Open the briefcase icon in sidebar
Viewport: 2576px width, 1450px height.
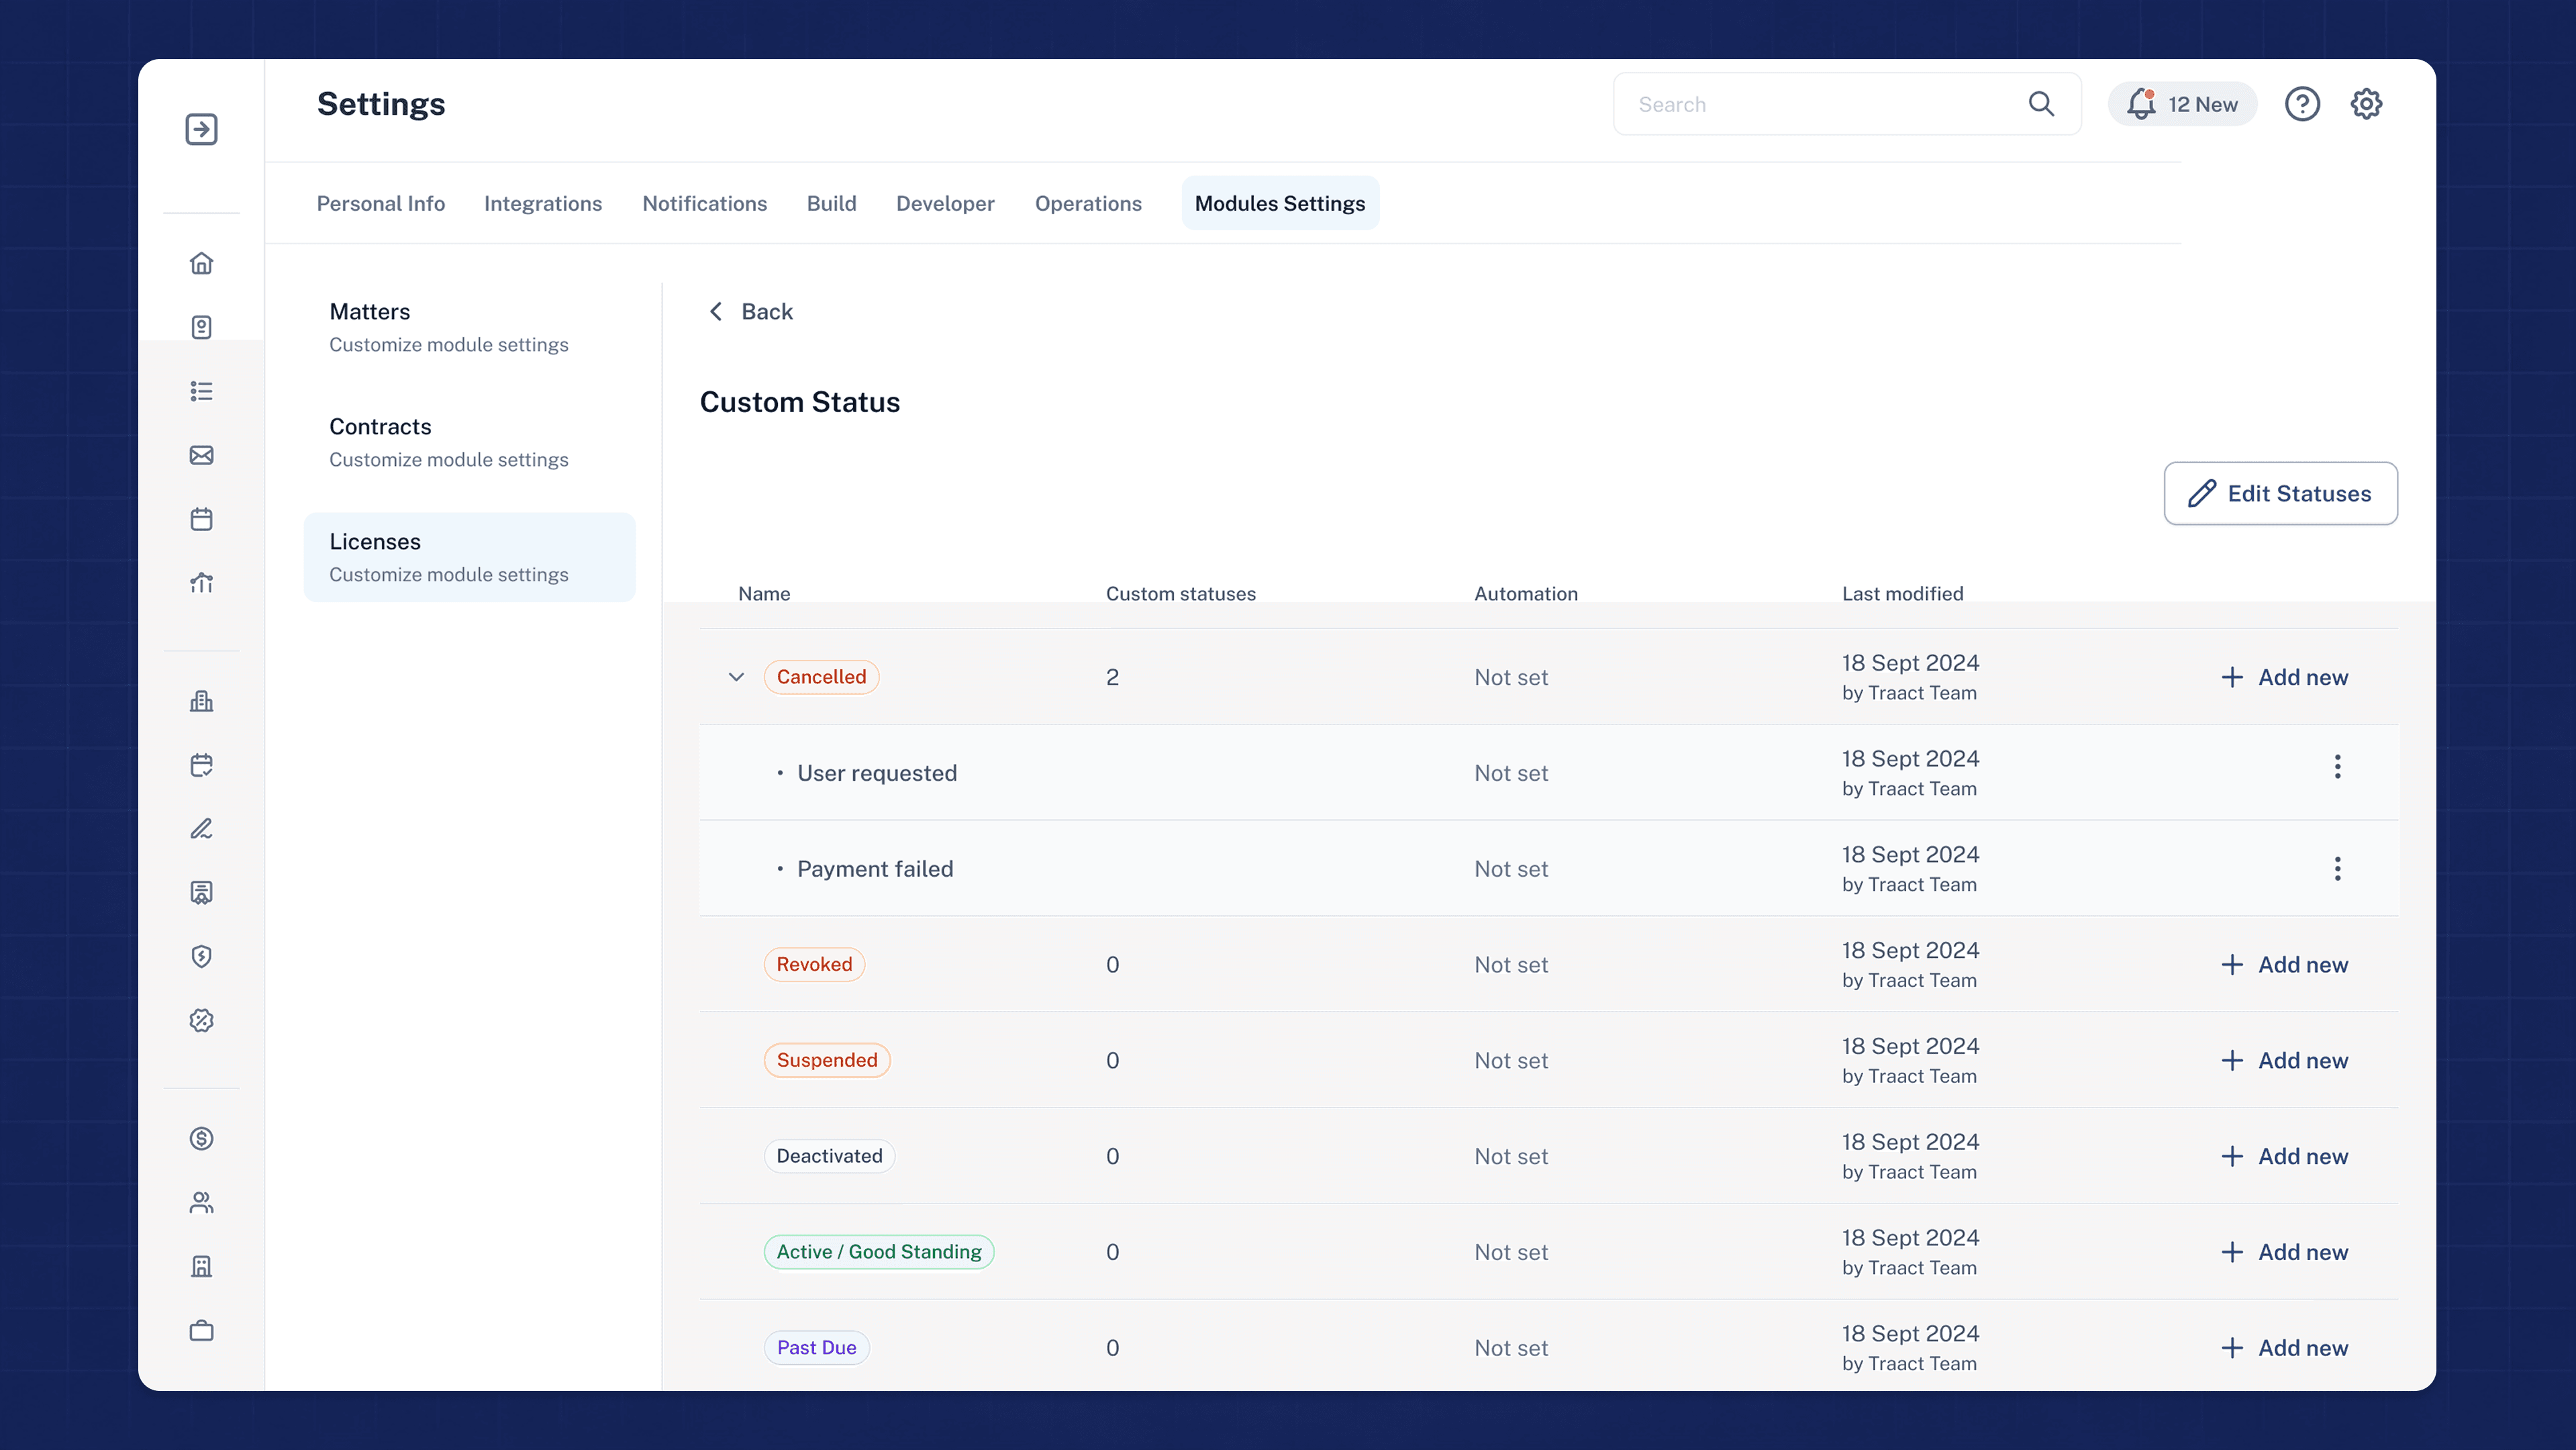pos(201,1331)
